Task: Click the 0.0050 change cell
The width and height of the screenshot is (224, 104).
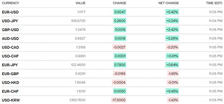Action: pyautogui.click(x=120, y=91)
